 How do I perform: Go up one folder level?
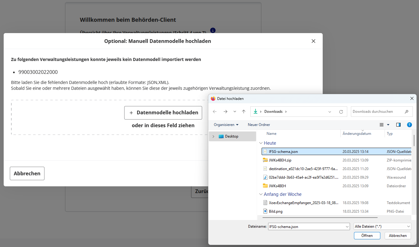tap(244, 112)
